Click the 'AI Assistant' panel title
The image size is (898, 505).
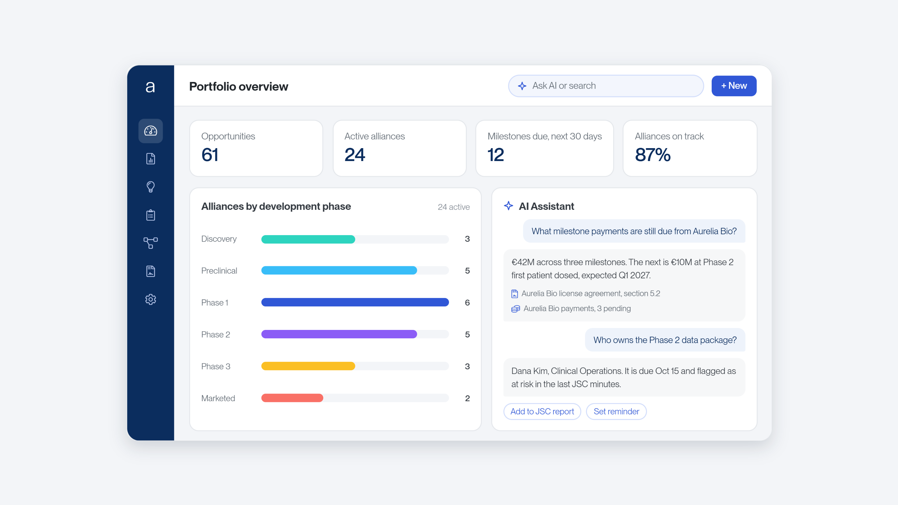[546, 206]
